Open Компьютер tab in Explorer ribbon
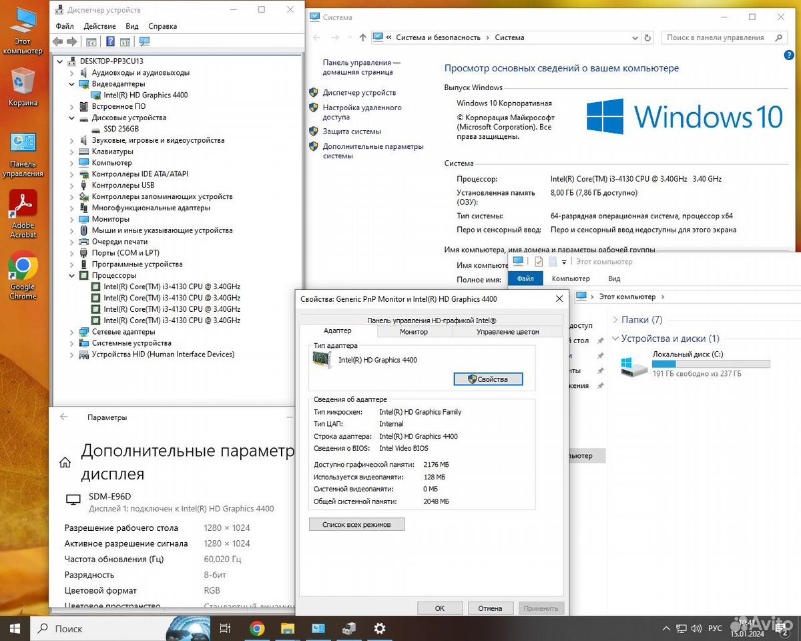801x641 pixels. pos(571,278)
